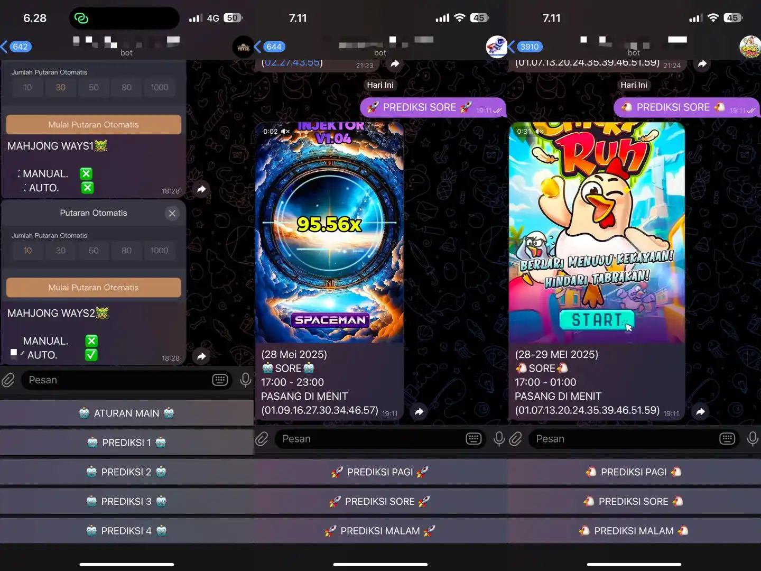This screenshot has width=761, height=571.
Task: Forward the MAHJONG WAYS2 message
Action: click(201, 356)
